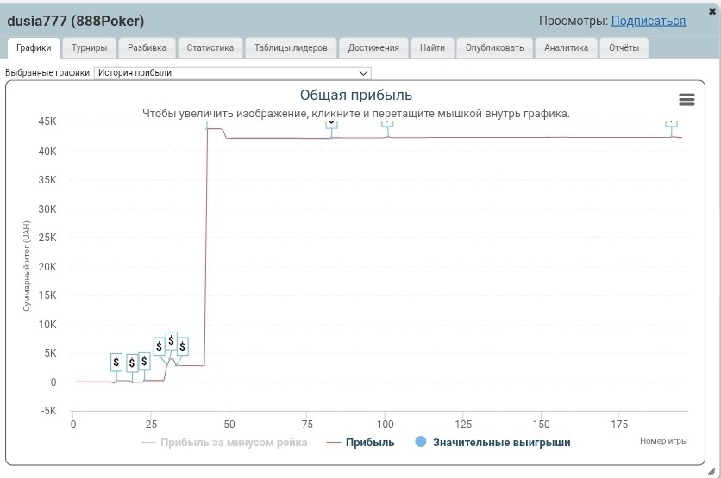Click the dollar marker near game 27
Image resolution: width=721 pixels, height=478 pixels.
tap(159, 346)
